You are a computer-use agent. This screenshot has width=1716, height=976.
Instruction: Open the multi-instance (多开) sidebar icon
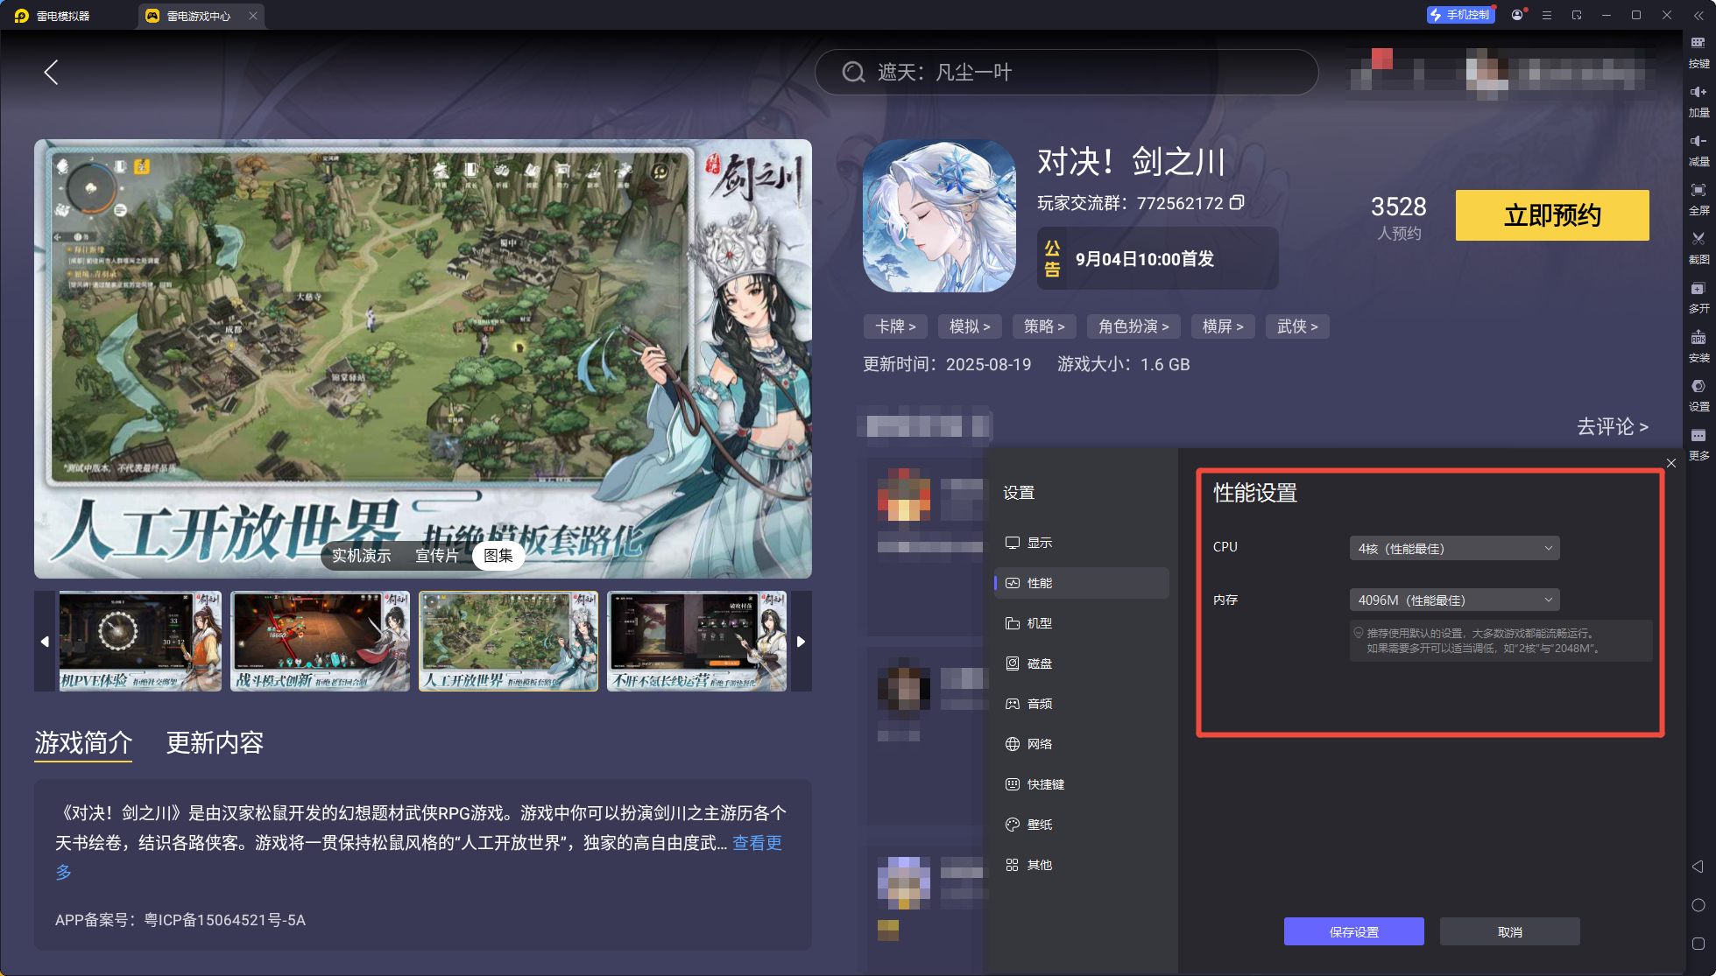(1698, 289)
